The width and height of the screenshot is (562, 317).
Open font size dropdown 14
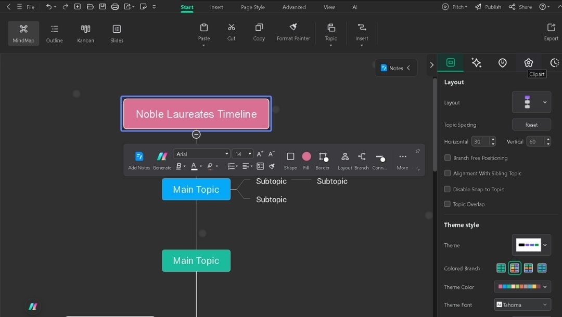242,154
